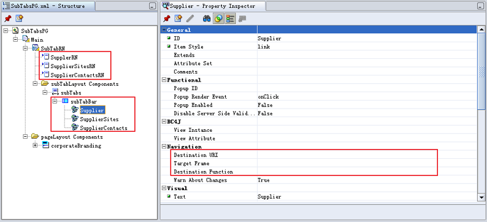
Task: Collapse the subTabBar tree node
Action: [55, 101]
